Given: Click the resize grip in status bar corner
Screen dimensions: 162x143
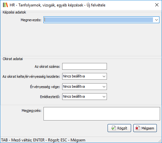Looking at the screenshot, I should pyautogui.click(x=160, y=141).
